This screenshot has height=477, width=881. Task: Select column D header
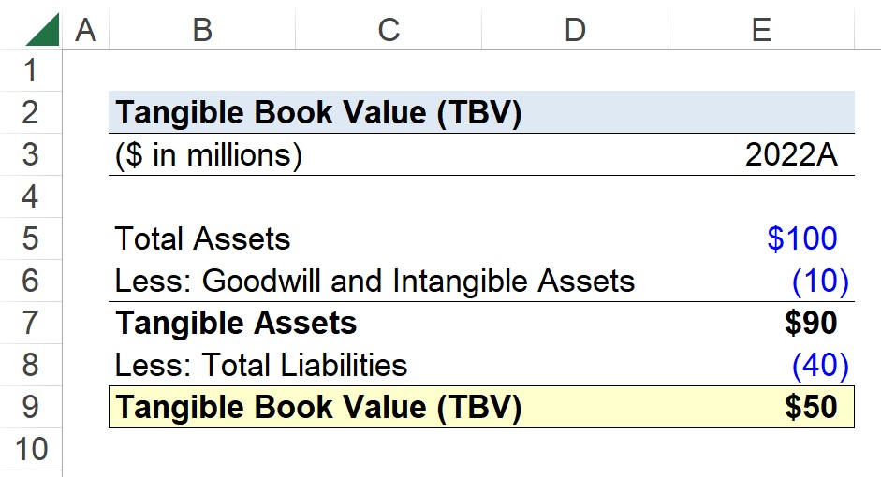tap(575, 30)
